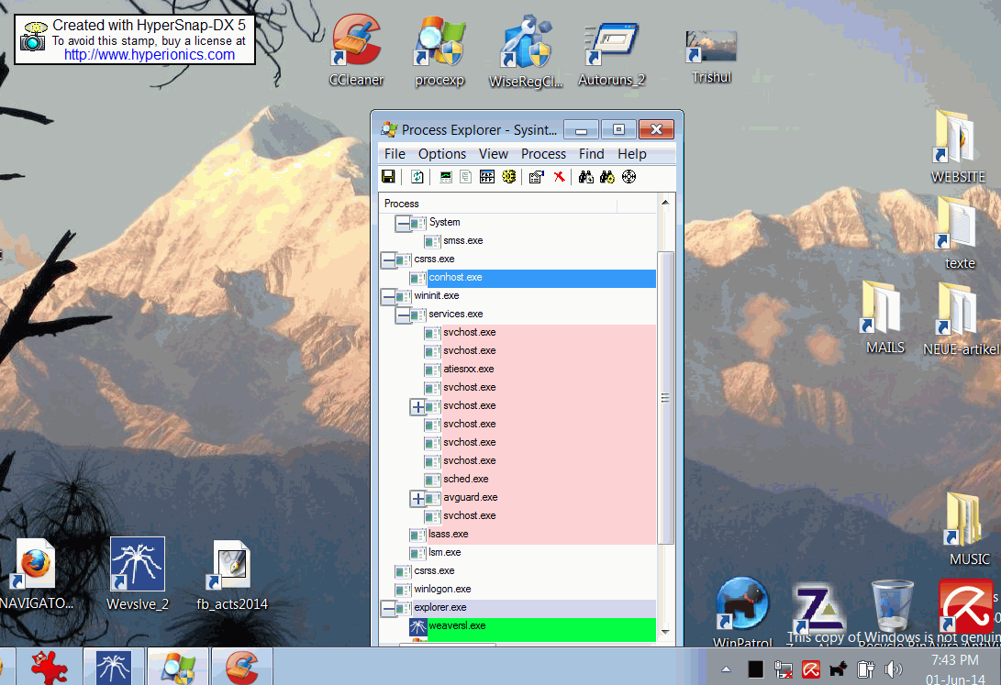Click the red puzzle piece taskbar button
Image resolution: width=1001 pixels, height=685 pixels.
[49, 668]
